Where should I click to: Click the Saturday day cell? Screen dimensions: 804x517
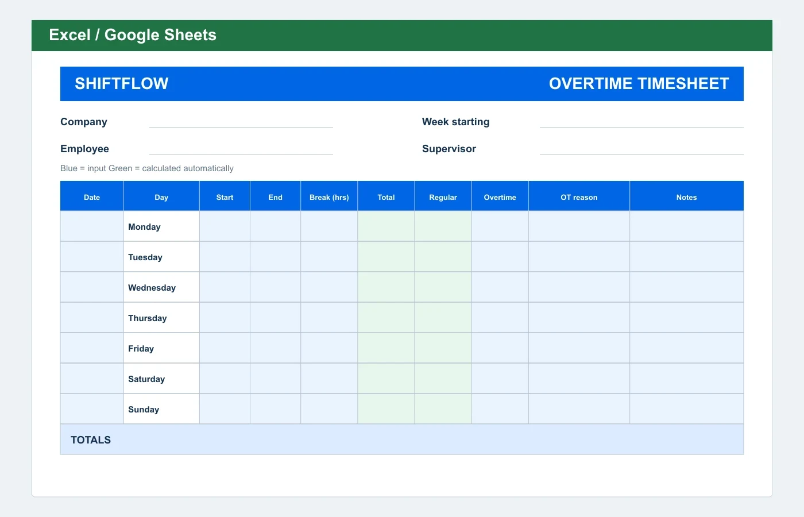tap(161, 379)
